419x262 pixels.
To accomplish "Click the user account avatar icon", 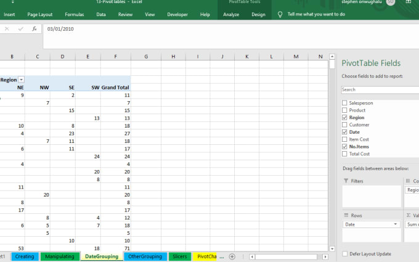I will [407, 2].
